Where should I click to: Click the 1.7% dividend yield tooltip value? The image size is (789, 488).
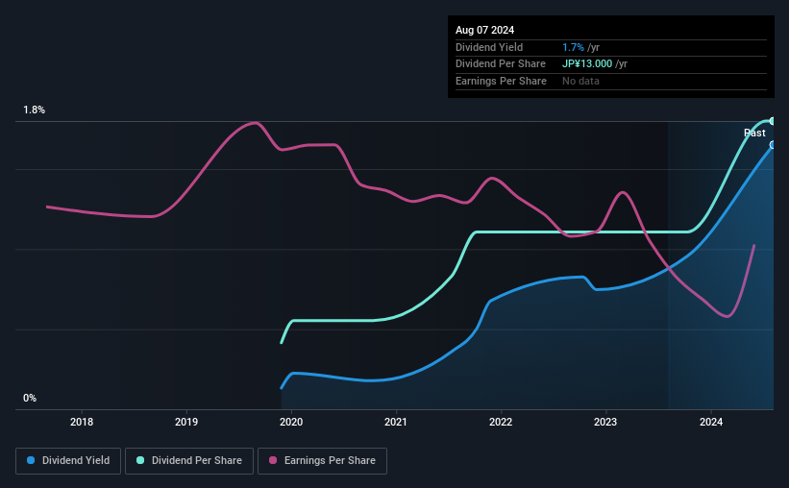click(x=573, y=47)
